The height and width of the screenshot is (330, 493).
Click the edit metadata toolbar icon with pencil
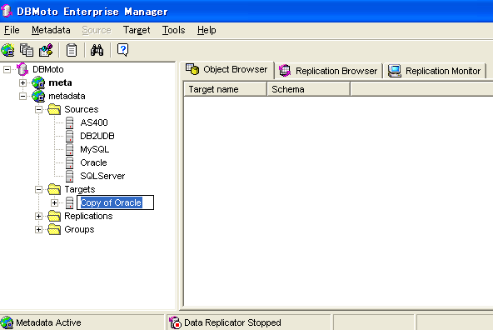point(46,50)
